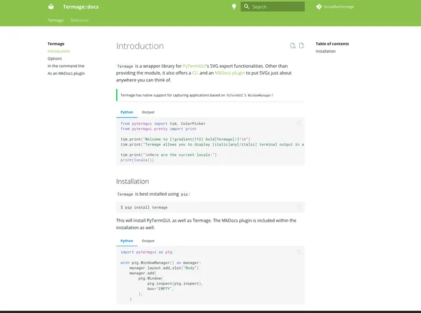Open the Introduction sidebar entry

tap(59, 51)
